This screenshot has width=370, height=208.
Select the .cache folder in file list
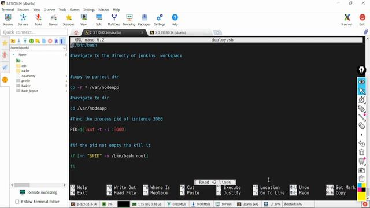point(23,70)
